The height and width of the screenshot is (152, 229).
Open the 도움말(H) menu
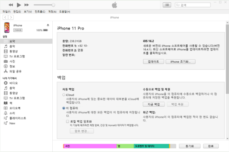coord(65,12)
